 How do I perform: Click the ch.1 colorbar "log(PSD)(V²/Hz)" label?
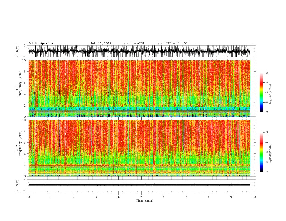[x=270, y=94]
